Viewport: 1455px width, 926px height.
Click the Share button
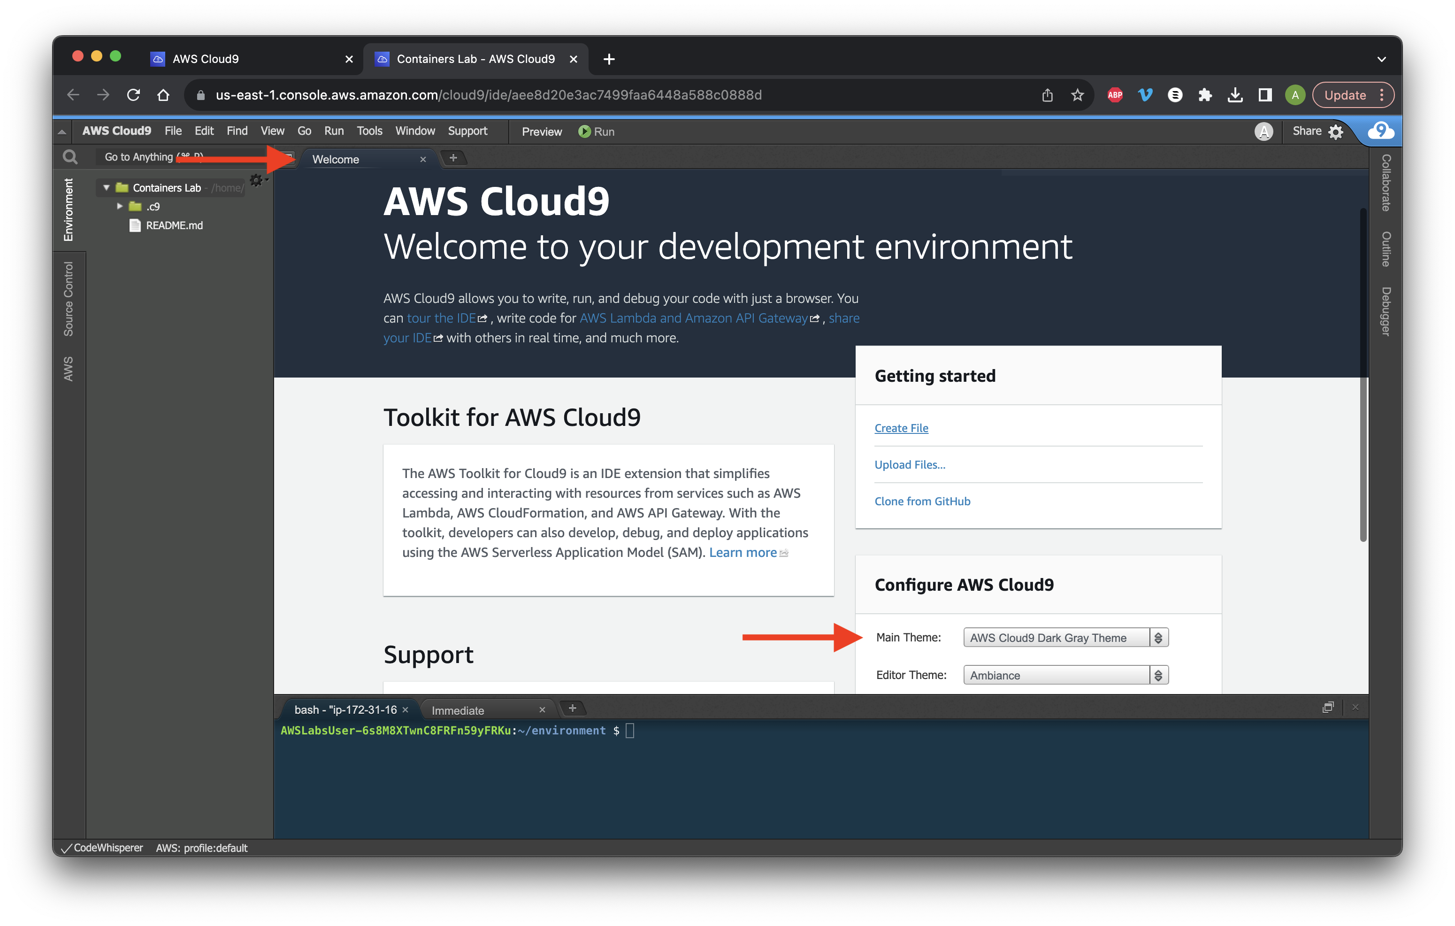pos(1306,131)
